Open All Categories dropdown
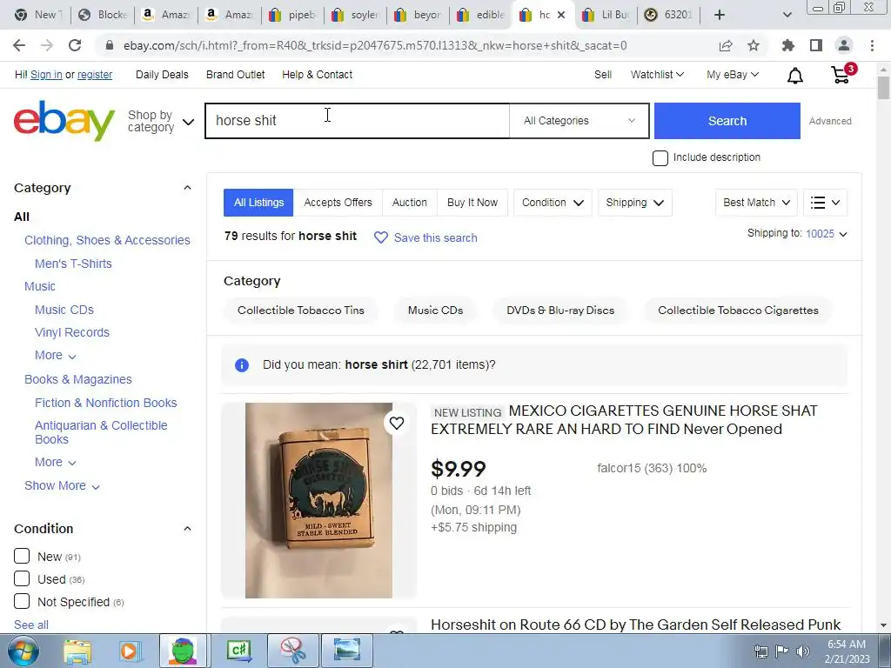 [579, 120]
